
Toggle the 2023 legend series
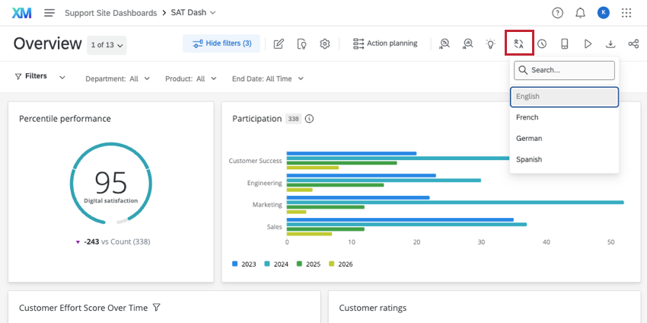(243, 264)
